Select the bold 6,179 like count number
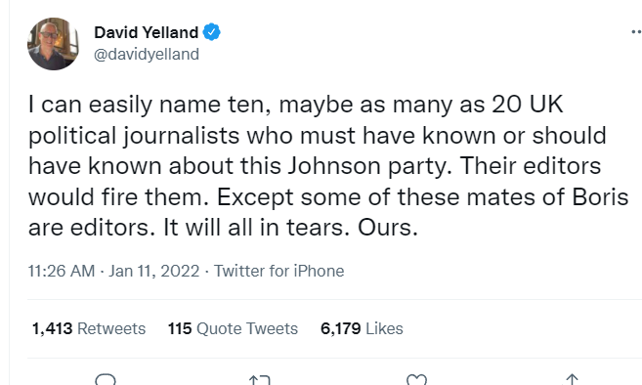Screen dimensions: 642x385 click(341, 328)
